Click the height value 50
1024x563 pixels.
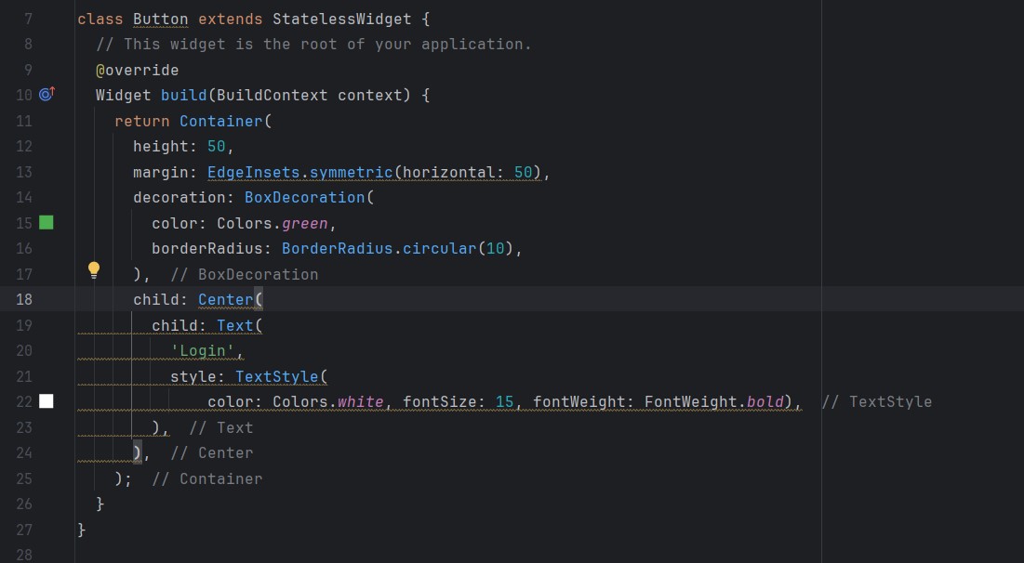(x=216, y=146)
